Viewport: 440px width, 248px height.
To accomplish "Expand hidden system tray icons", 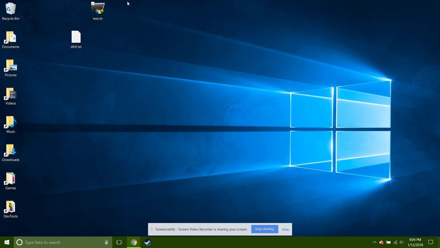I will [x=374, y=242].
